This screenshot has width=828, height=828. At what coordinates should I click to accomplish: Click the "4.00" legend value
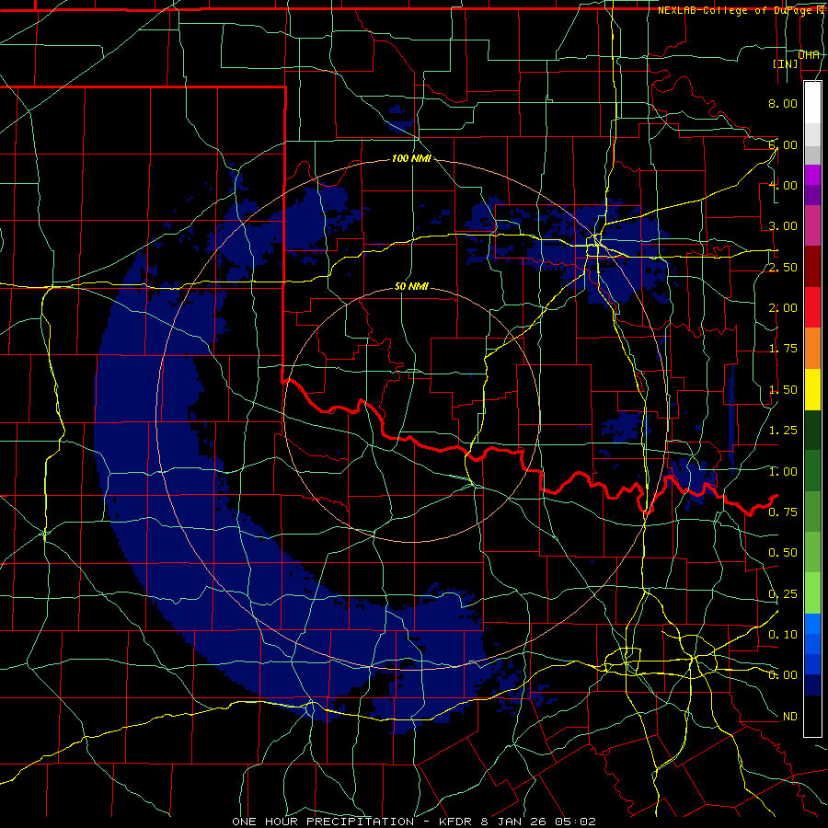(x=783, y=185)
